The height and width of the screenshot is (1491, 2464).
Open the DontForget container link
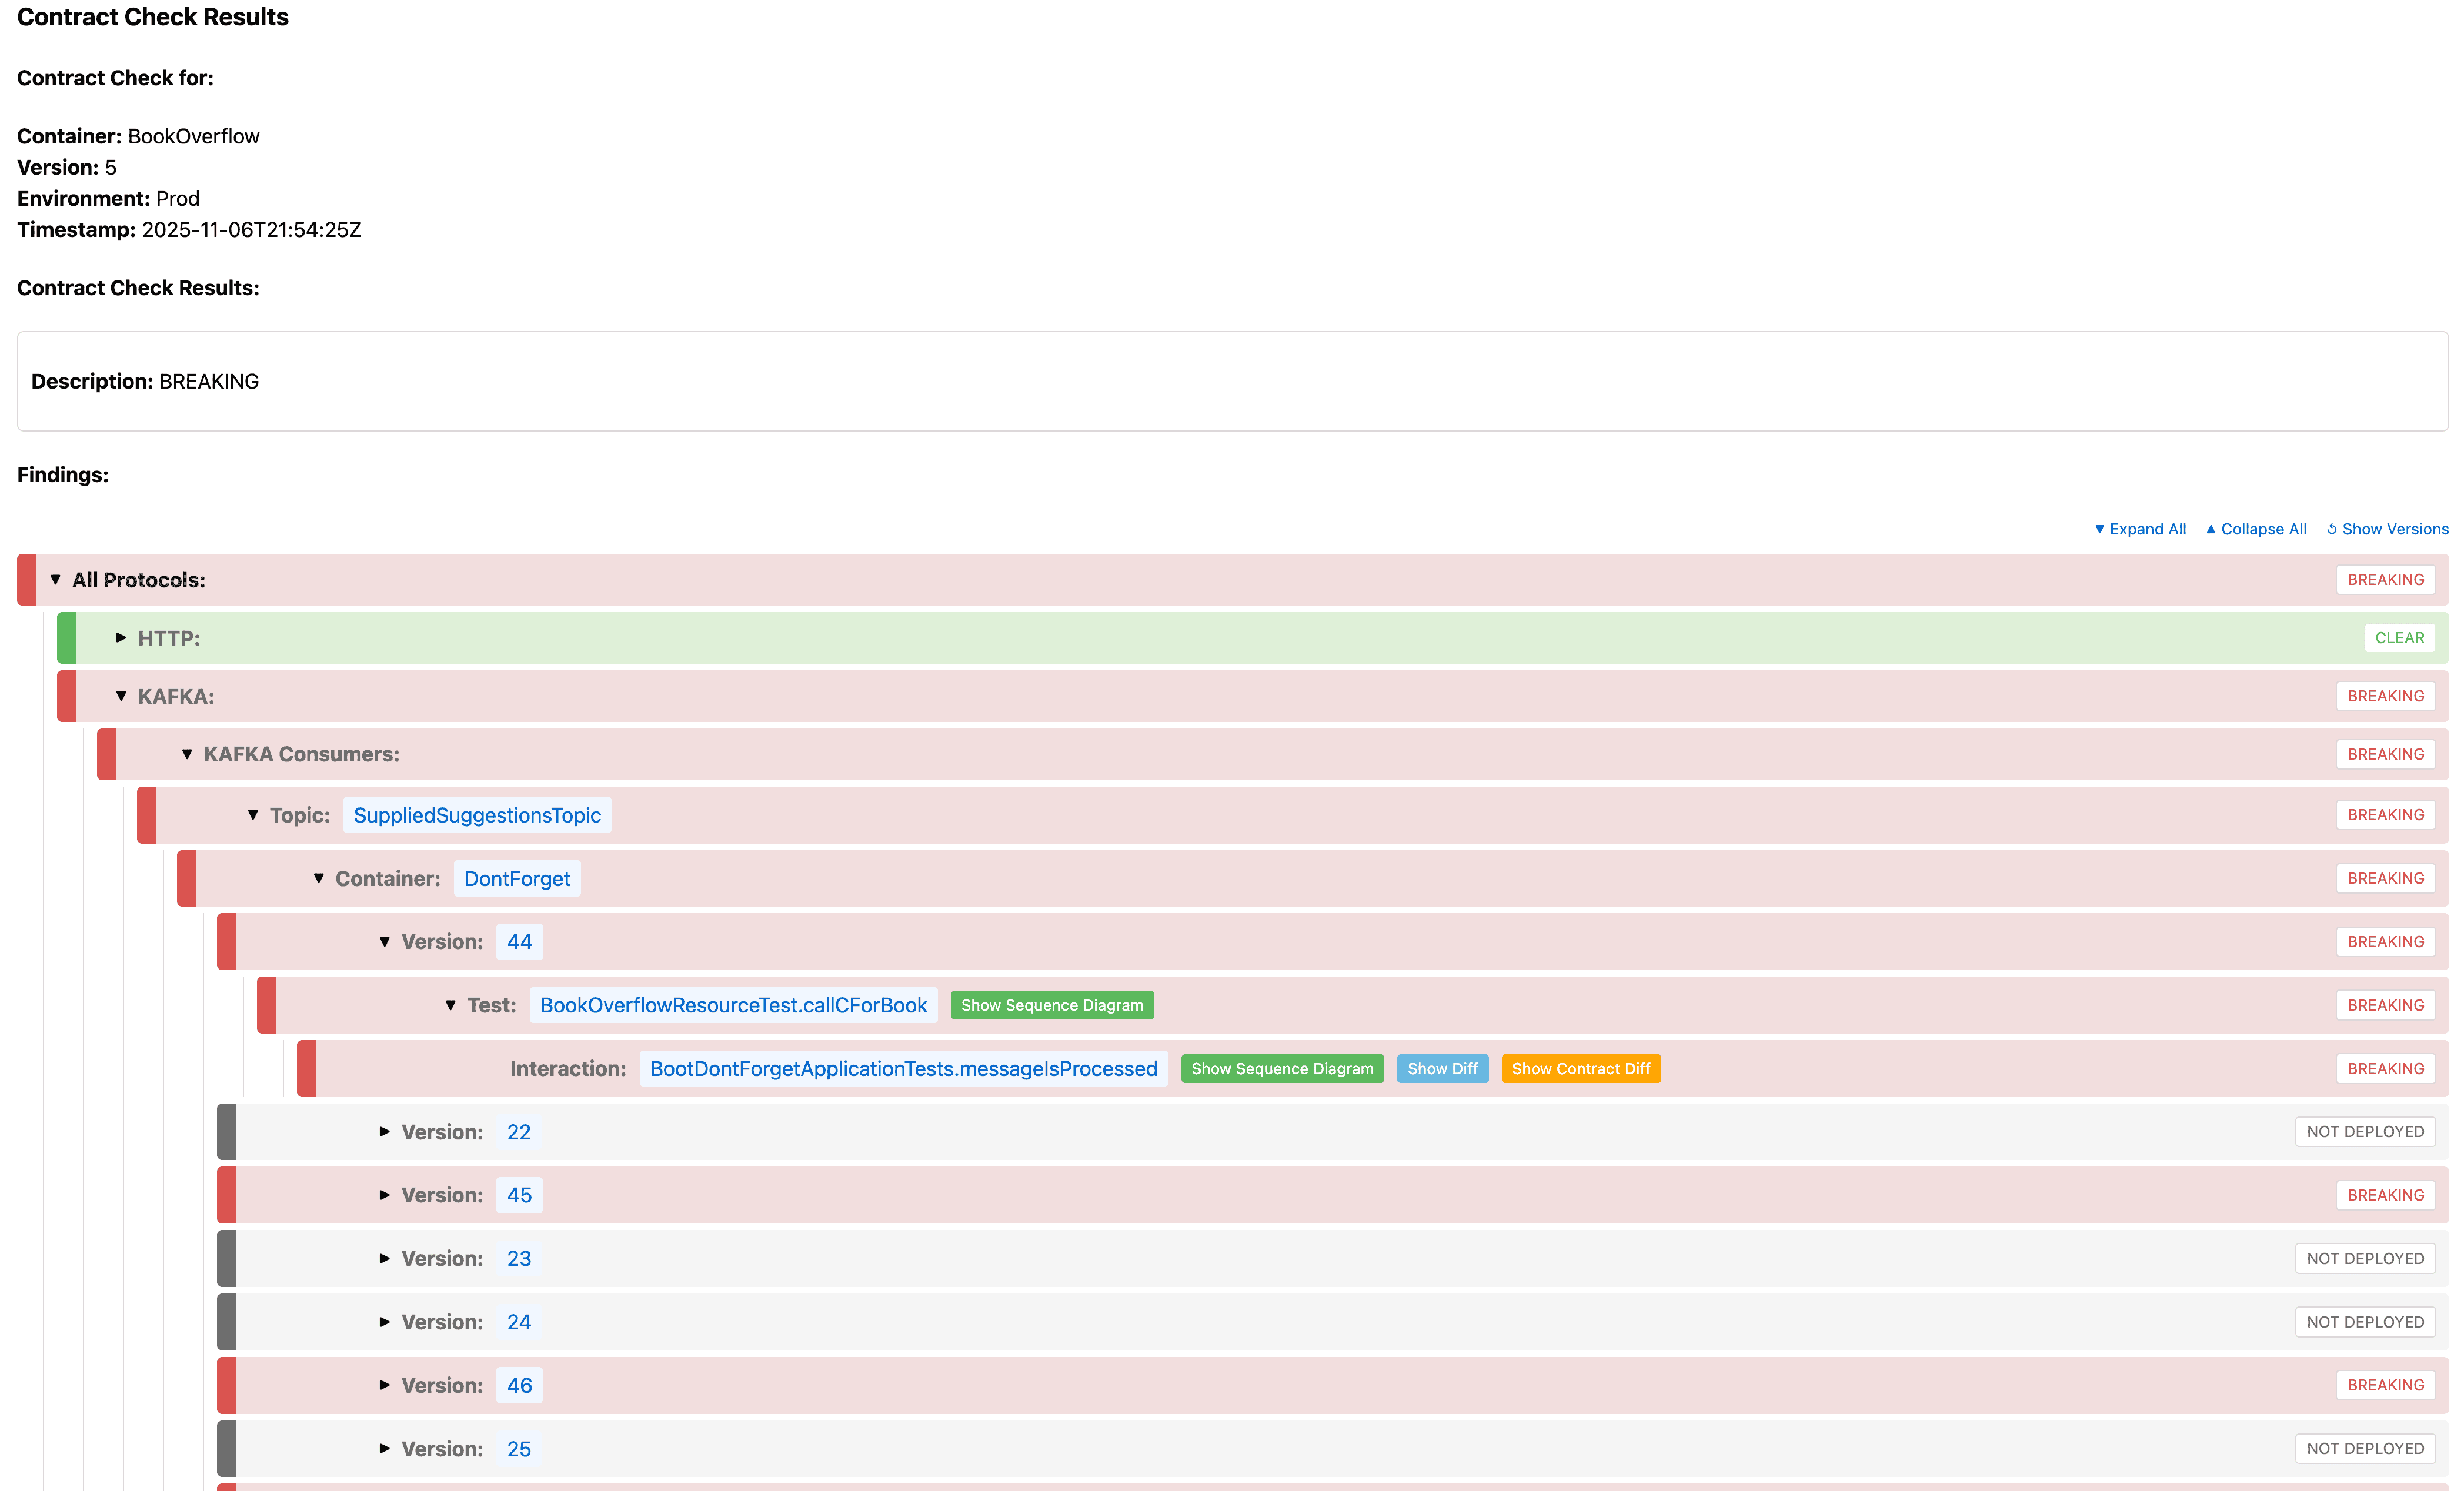click(x=516, y=878)
